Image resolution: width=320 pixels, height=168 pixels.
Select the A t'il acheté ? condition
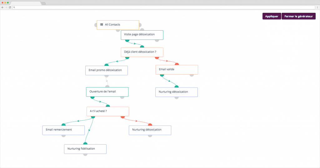(108, 111)
